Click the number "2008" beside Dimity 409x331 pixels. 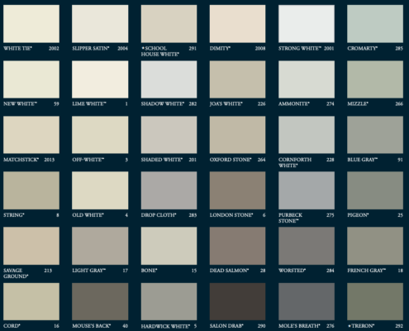(x=260, y=49)
